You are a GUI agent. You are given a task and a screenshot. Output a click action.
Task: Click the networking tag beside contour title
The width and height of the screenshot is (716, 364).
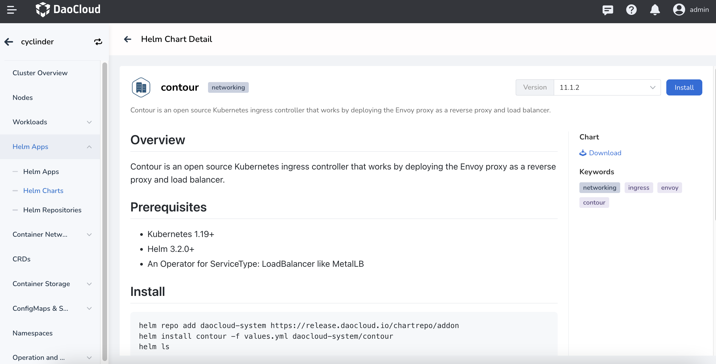pos(228,87)
